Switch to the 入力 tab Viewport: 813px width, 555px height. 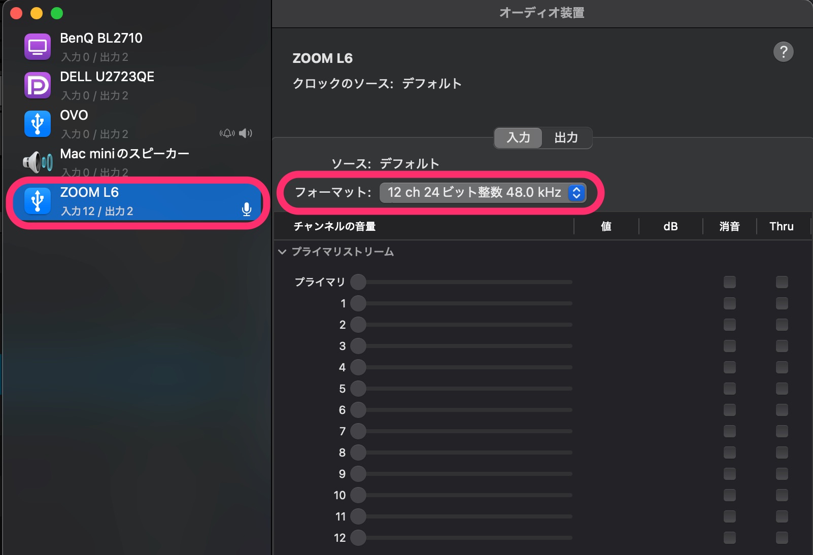[518, 137]
